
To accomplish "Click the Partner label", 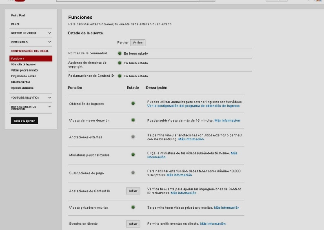I will [123, 42].
